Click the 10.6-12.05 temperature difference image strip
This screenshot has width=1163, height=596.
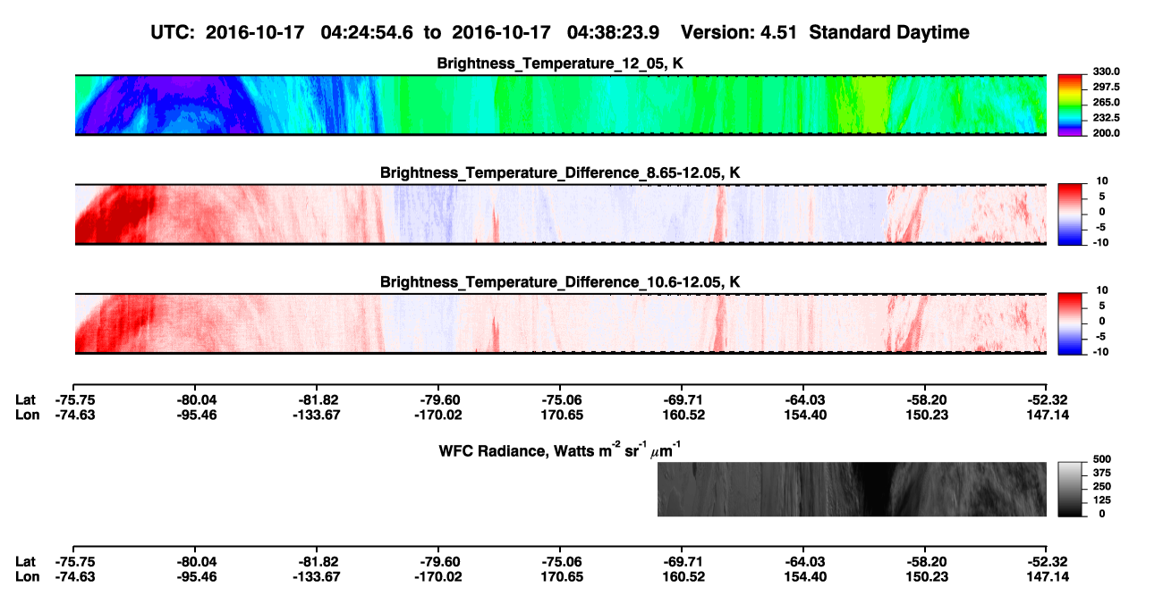(x=560, y=323)
